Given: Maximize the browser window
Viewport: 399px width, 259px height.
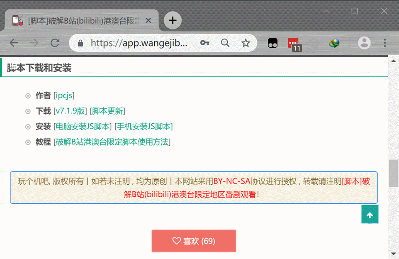Looking at the screenshot, I should coord(355,11).
